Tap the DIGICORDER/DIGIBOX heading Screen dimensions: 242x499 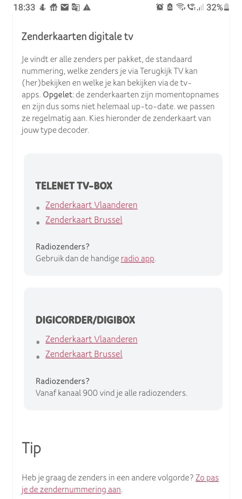85,320
